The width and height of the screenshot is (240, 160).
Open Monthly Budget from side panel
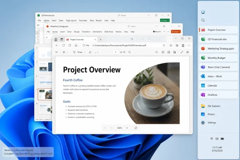click(218, 58)
